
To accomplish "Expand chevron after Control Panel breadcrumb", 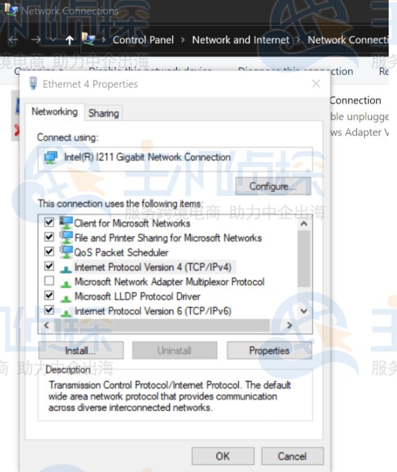I will click(183, 40).
